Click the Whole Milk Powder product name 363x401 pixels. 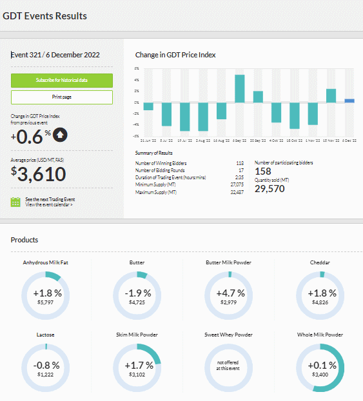[x=320, y=335]
